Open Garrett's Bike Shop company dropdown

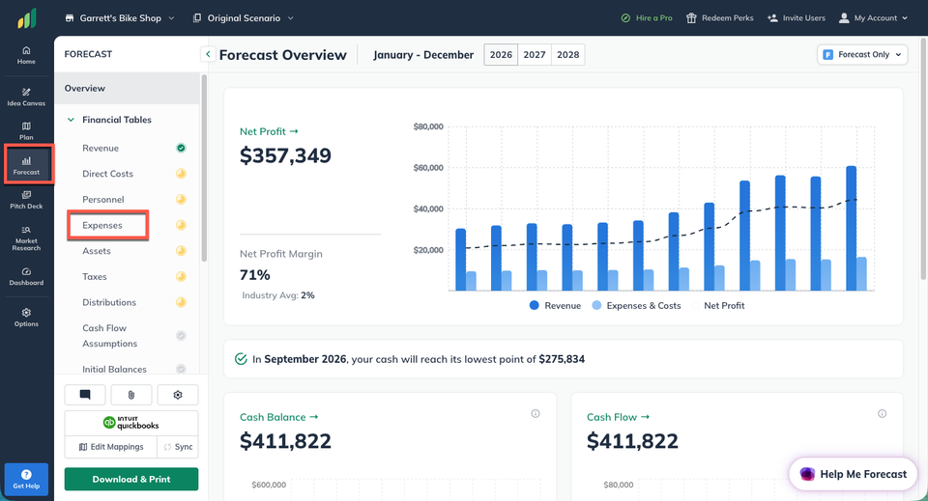coord(120,18)
